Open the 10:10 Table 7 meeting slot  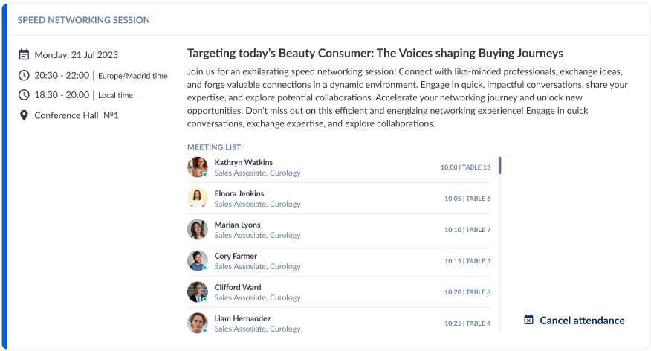[467, 230]
